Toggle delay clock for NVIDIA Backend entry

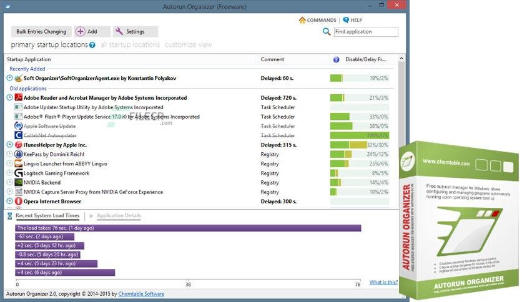(9, 182)
